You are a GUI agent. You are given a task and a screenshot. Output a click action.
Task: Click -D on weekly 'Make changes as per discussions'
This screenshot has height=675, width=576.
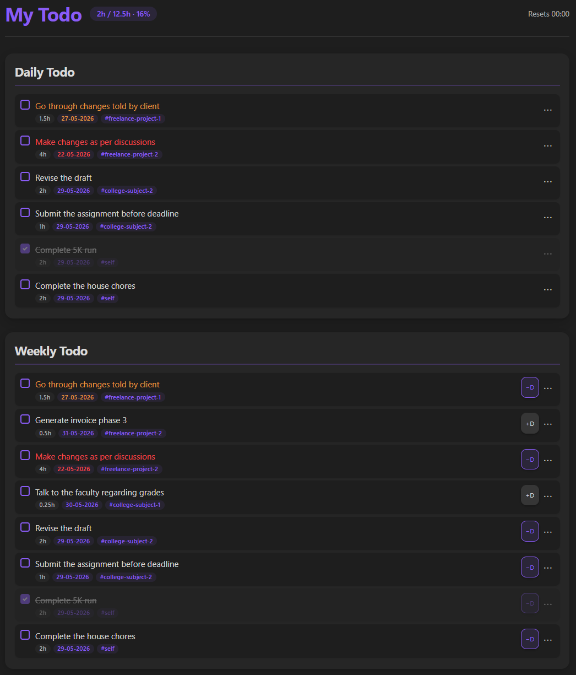(x=530, y=460)
